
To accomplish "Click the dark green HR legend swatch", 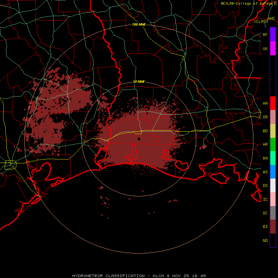I will pyautogui.click(x=273, y=144).
